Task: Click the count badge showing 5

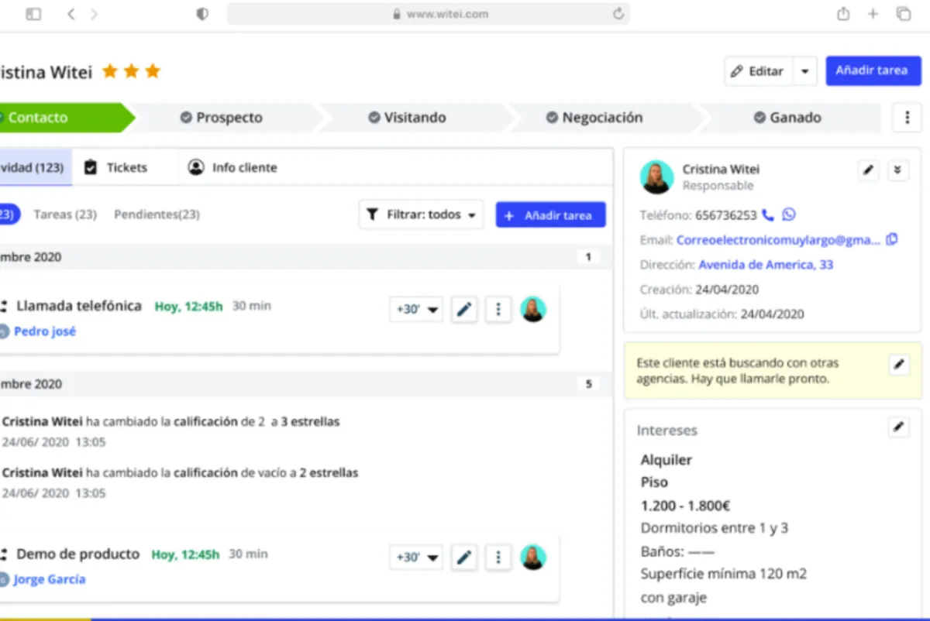Action: click(x=588, y=384)
